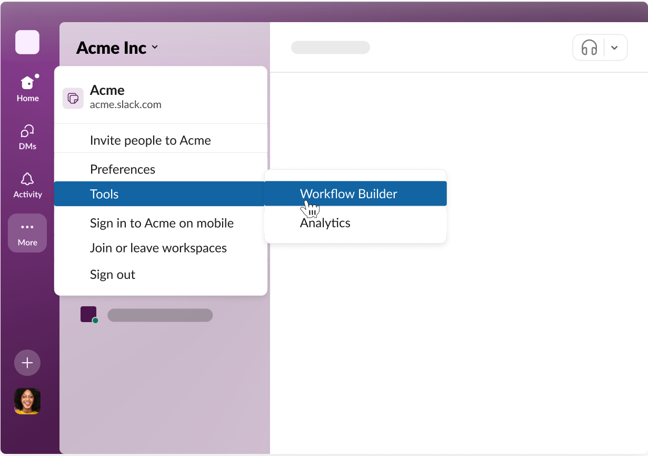Click acme.slack.com workspace URL text
This screenshot has height=456, width=648.
click(x=125, y=104)
